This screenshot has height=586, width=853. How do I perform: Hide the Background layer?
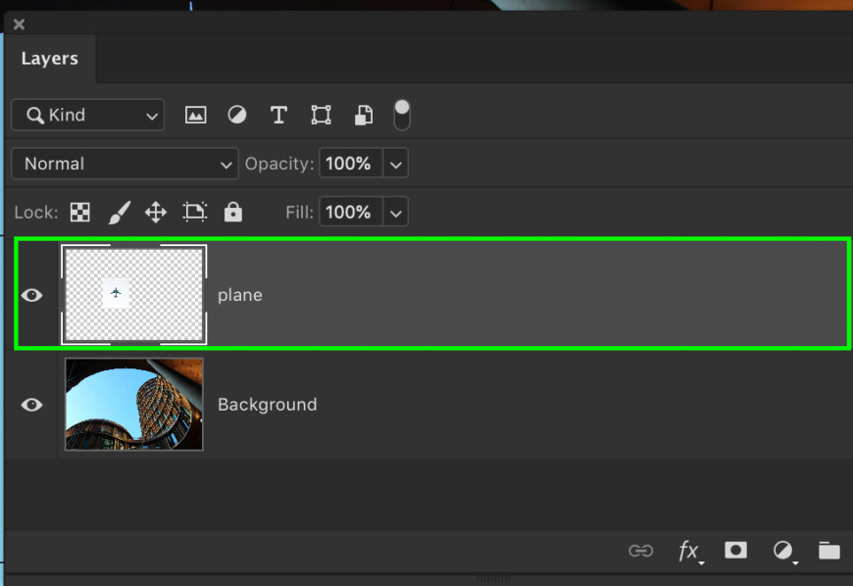coord(31,404)
